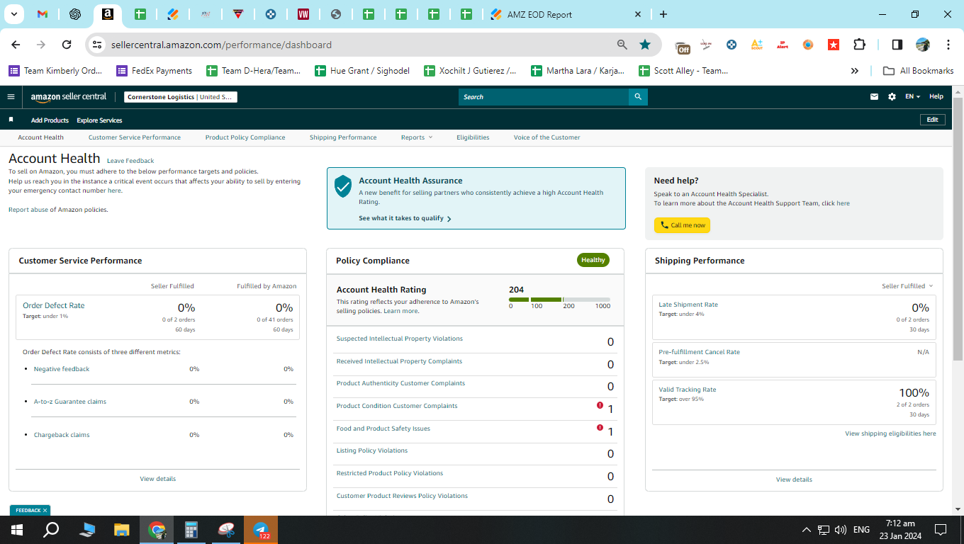964x544 pixels.
Task: Open the Calculator app in the taskbar
Action: click(191, 530)
